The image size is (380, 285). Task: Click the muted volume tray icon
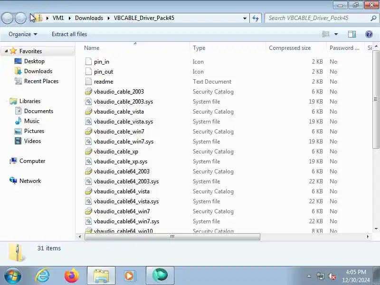click(332, 276)
